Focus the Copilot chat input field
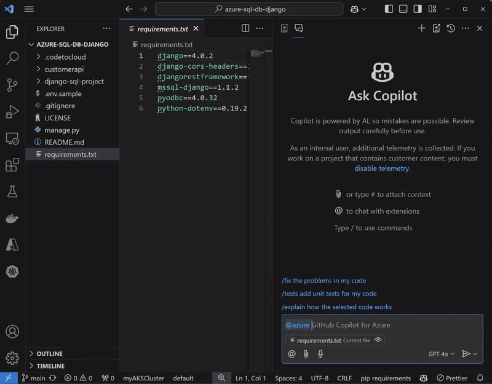Viewport: 492px width, 384px height. tap(382, 325)
